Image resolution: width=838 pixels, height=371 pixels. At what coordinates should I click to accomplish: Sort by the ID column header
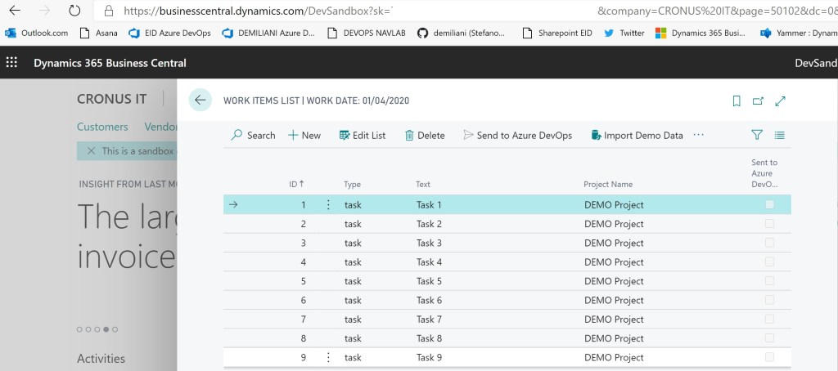click(295, 185)
